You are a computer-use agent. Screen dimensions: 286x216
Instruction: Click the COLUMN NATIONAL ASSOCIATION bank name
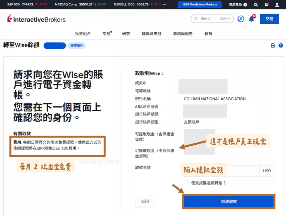pyautogui.click(x=214, y=99)
